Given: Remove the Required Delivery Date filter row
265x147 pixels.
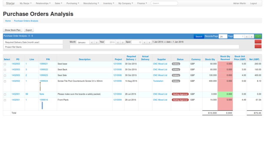Looking at the screenshot, I should [258, 42].
